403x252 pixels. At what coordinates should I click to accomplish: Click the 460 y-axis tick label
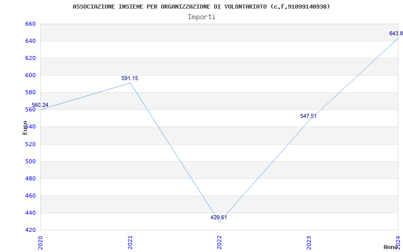coord(30,196)
